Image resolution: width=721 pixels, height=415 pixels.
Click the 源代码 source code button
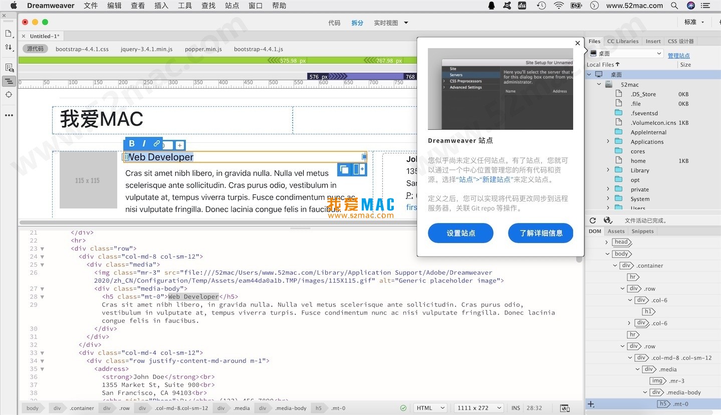(35, 49)
